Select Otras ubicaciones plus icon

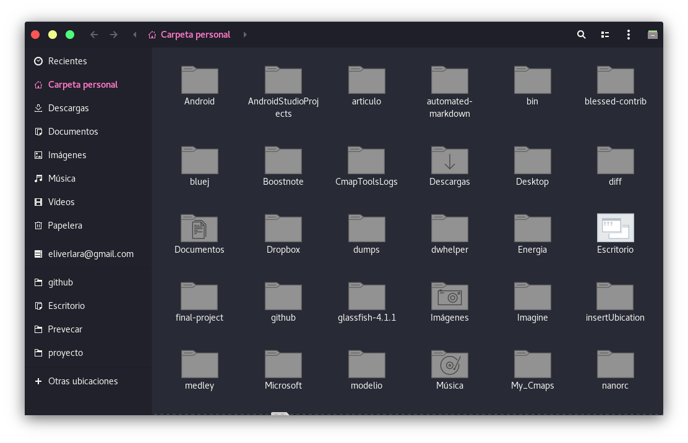38,381
